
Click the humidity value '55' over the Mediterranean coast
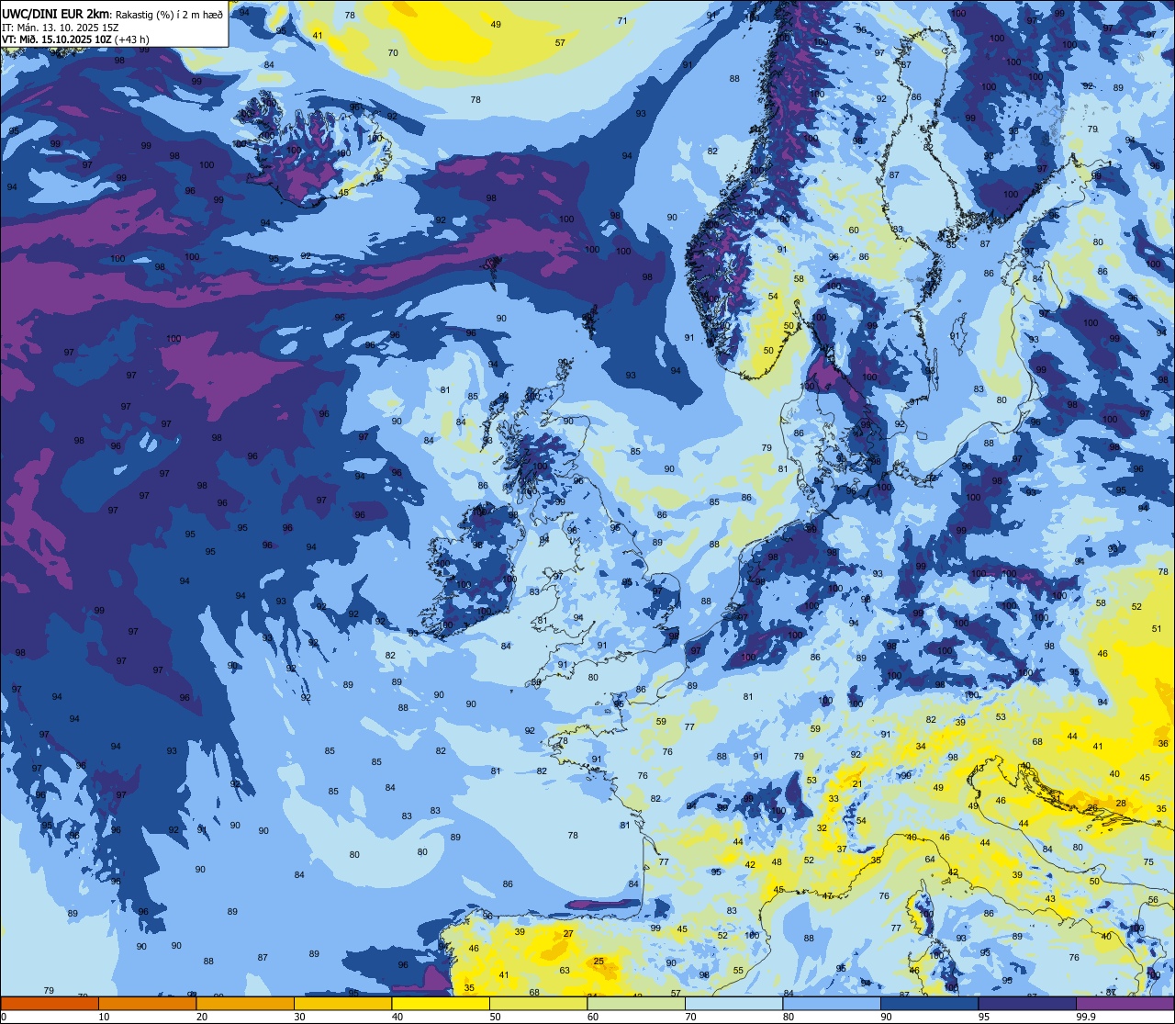(x=738, y=970)
